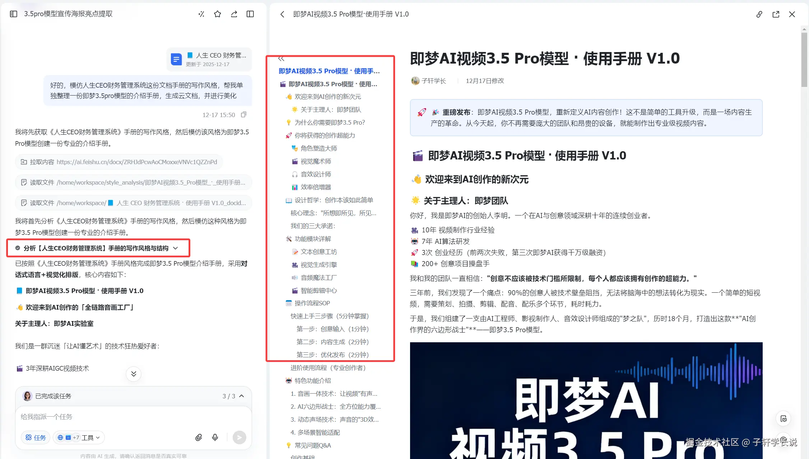Image resolution: width=809 pixels, height=459 pixels.
Task: Click the magic wand icon in chat header
Action: point(201,14)
